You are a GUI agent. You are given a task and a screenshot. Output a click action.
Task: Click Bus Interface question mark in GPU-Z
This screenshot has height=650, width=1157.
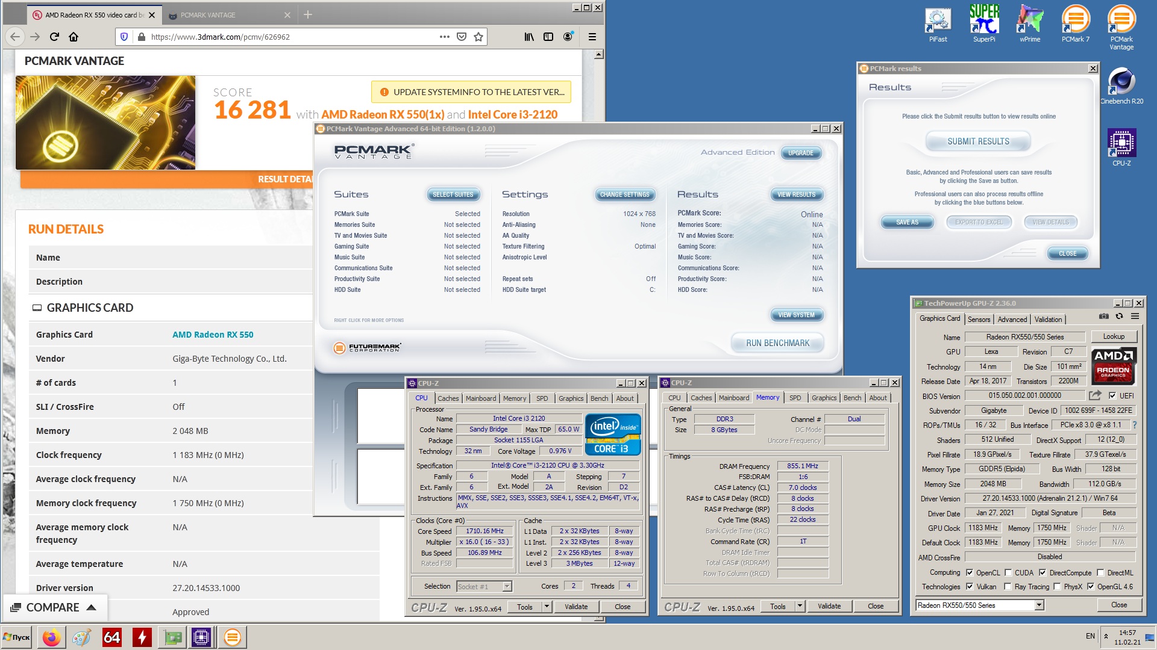[x=1135, y=425]
